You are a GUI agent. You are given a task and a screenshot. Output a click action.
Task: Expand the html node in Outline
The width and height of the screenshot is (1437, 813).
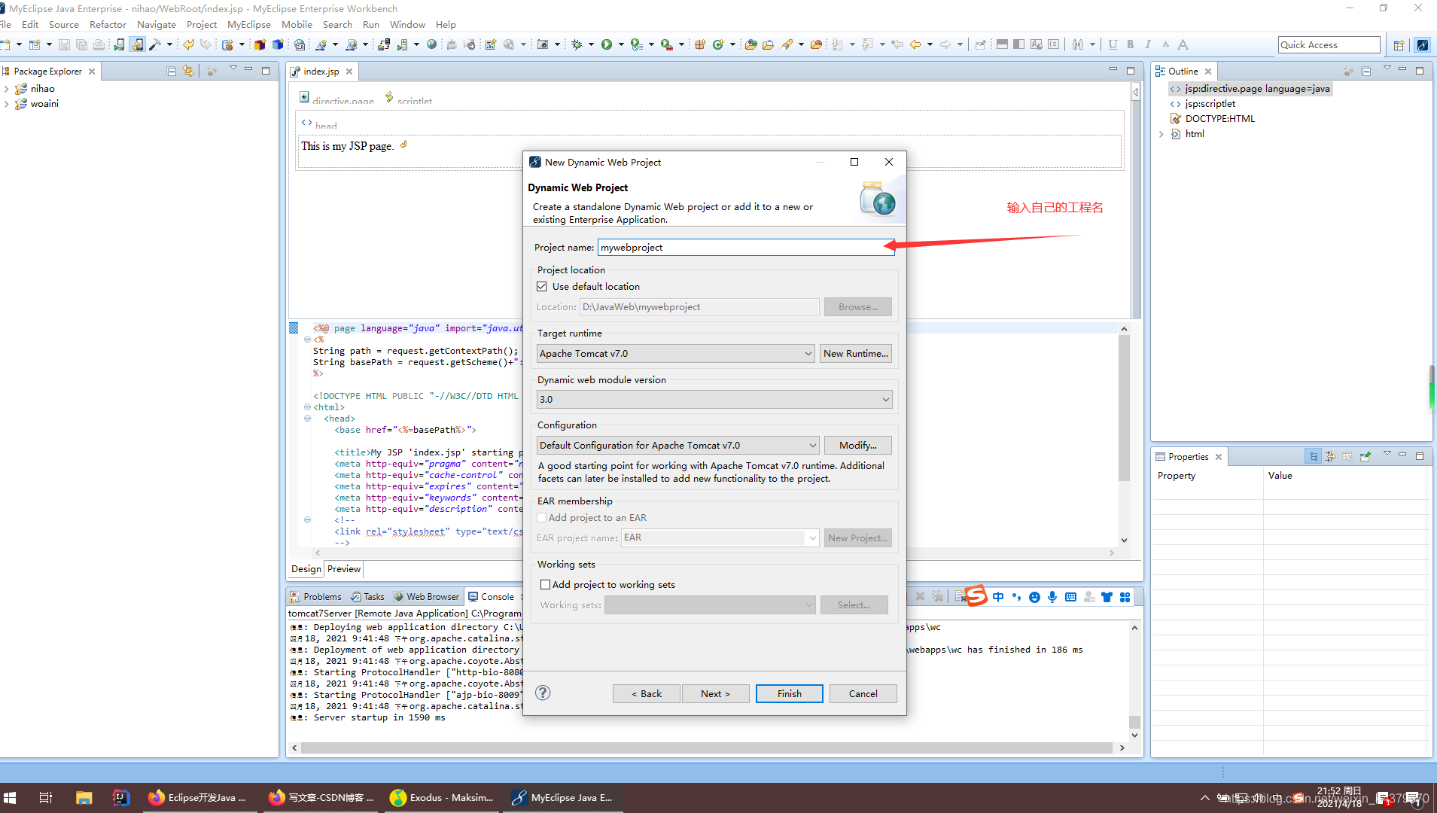[x=1161, y=134]
